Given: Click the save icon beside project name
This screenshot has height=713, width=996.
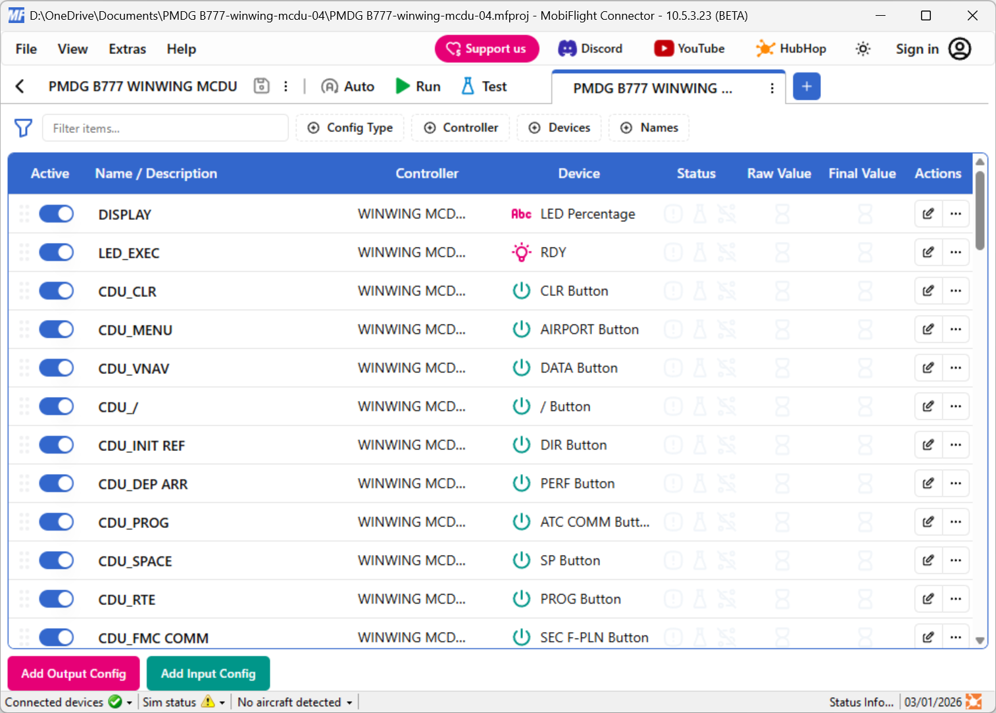Looking at the screenshot, I should point(261,86).
